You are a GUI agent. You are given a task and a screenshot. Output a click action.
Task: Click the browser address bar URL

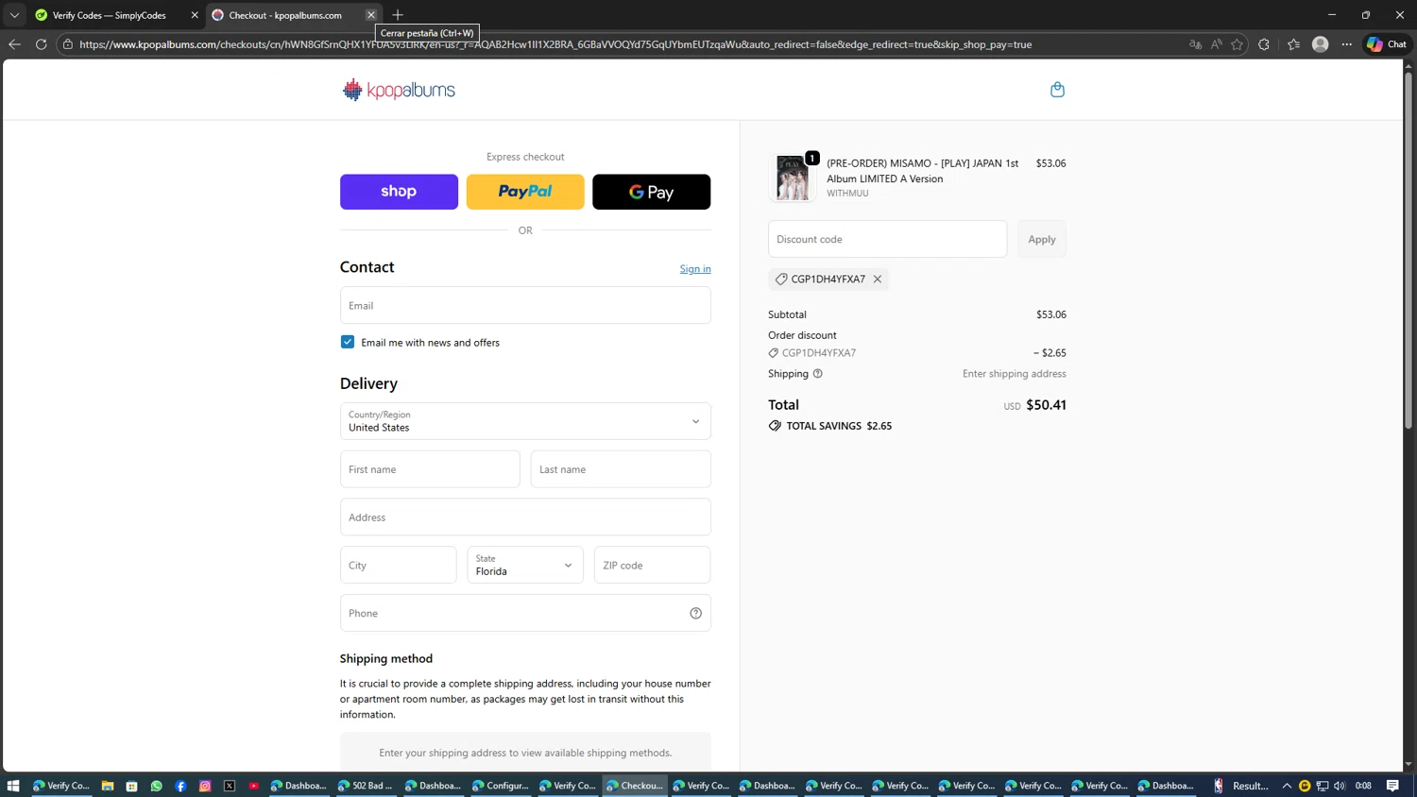(555, 44)
